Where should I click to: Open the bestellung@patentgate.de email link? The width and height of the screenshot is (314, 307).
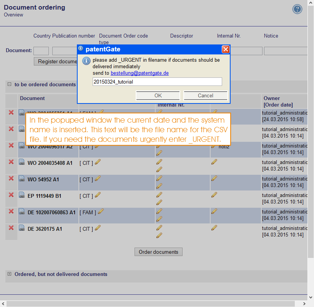point(140,73)
